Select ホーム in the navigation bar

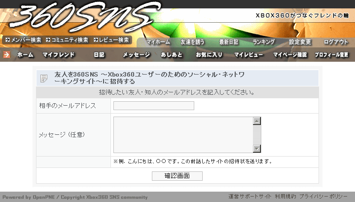click(x=25, y=55)
